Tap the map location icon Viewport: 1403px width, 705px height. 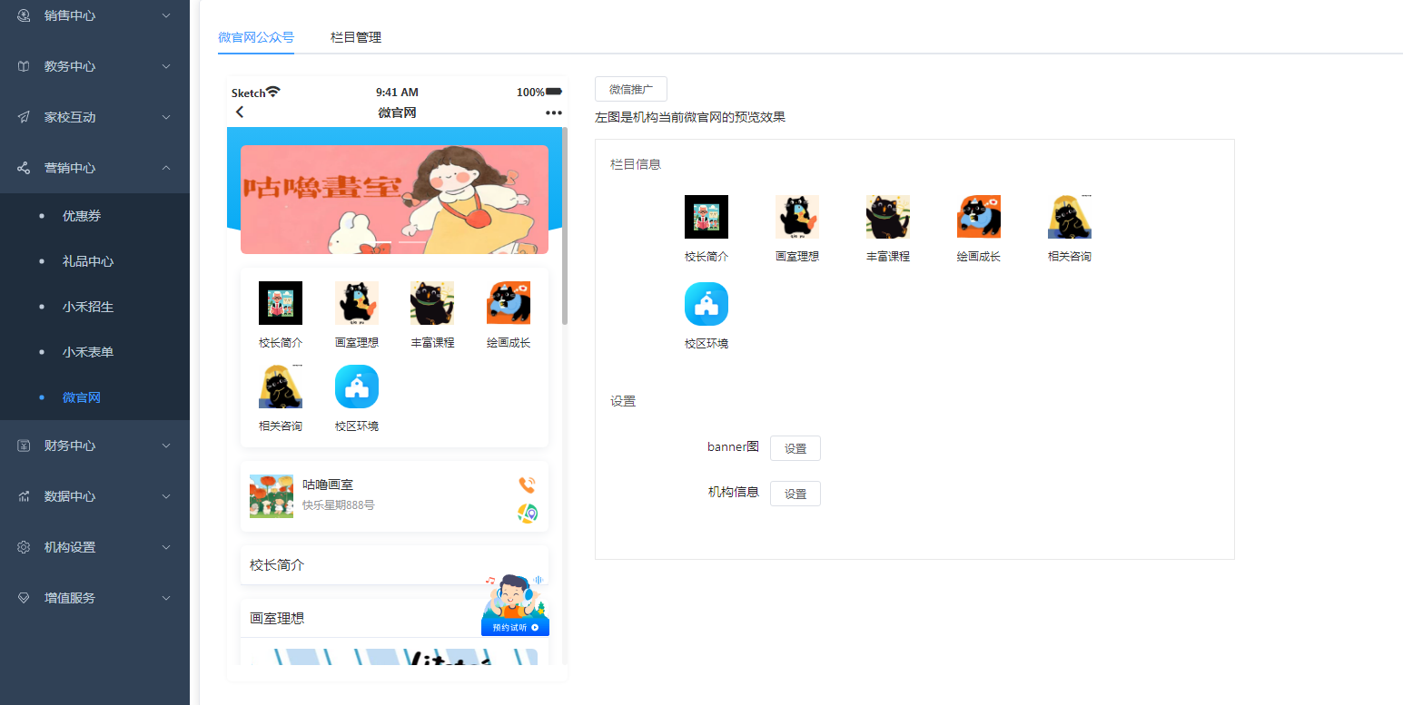tap(528, 514)
